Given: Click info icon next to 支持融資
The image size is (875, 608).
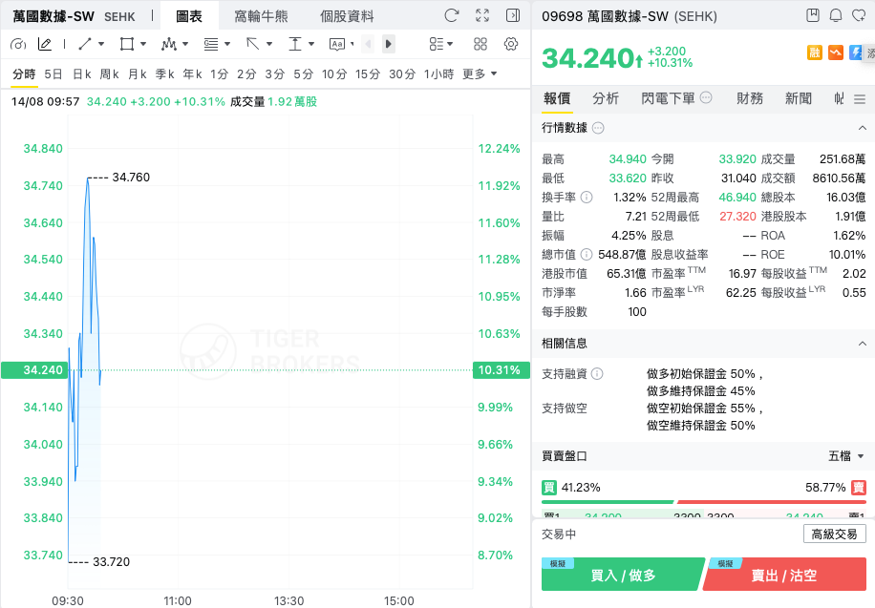Looking at the screenshot, I should click(x=597, y=374).
